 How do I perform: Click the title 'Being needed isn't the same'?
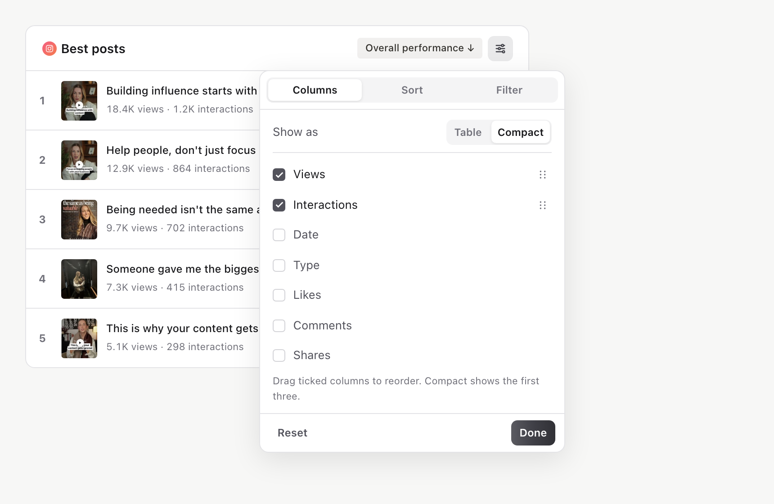click(180, 210)
